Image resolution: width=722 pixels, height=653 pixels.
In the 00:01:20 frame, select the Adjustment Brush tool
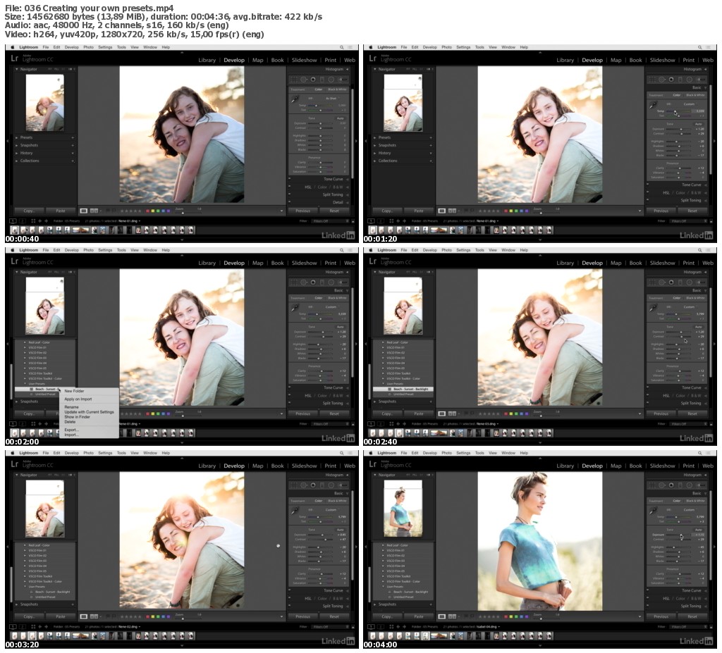(x=702, y=79)
